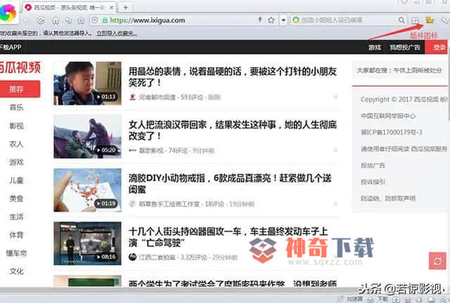Viewport: 450px width, 303px height.
Task: Open 投放广告 footer link
Action: (x=373, y=165)
